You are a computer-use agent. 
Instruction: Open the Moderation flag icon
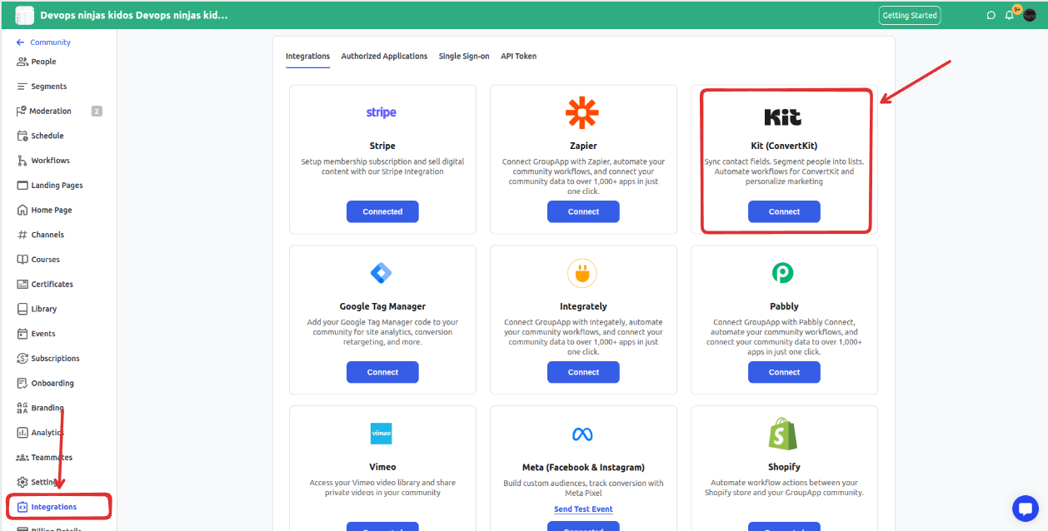pos(22,112)
